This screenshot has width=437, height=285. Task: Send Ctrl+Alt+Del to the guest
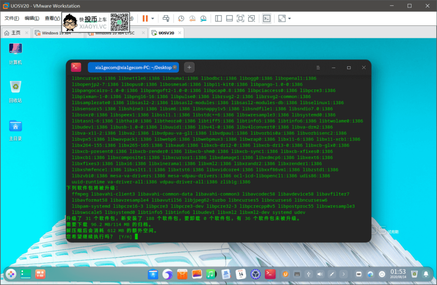coord(166,19)
